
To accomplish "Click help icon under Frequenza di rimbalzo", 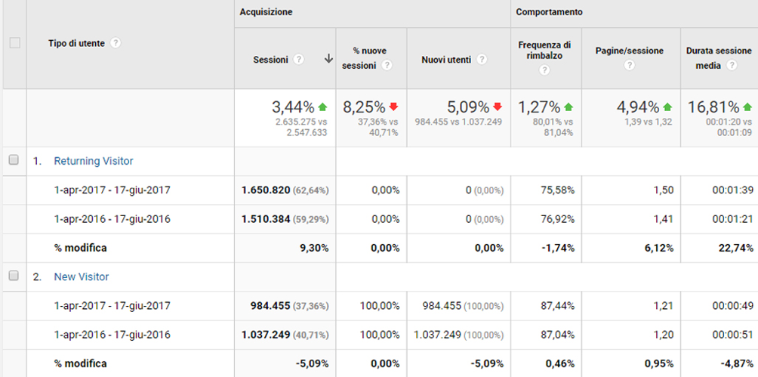I will click(x=544, y=70).
